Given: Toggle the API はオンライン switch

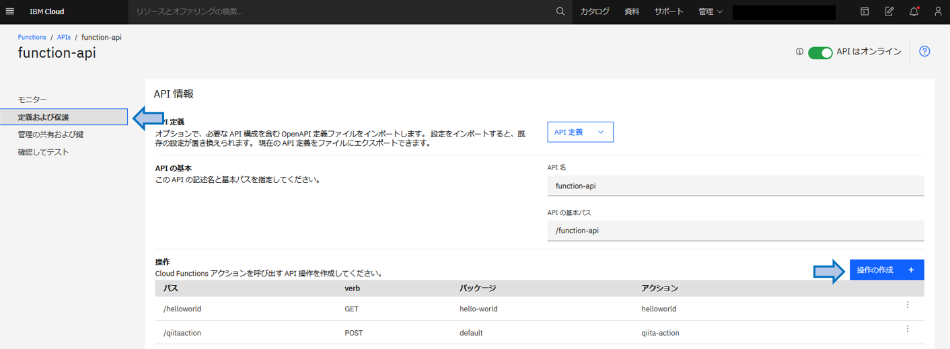Looking at the screenshot, I should (x=820, y=52).
